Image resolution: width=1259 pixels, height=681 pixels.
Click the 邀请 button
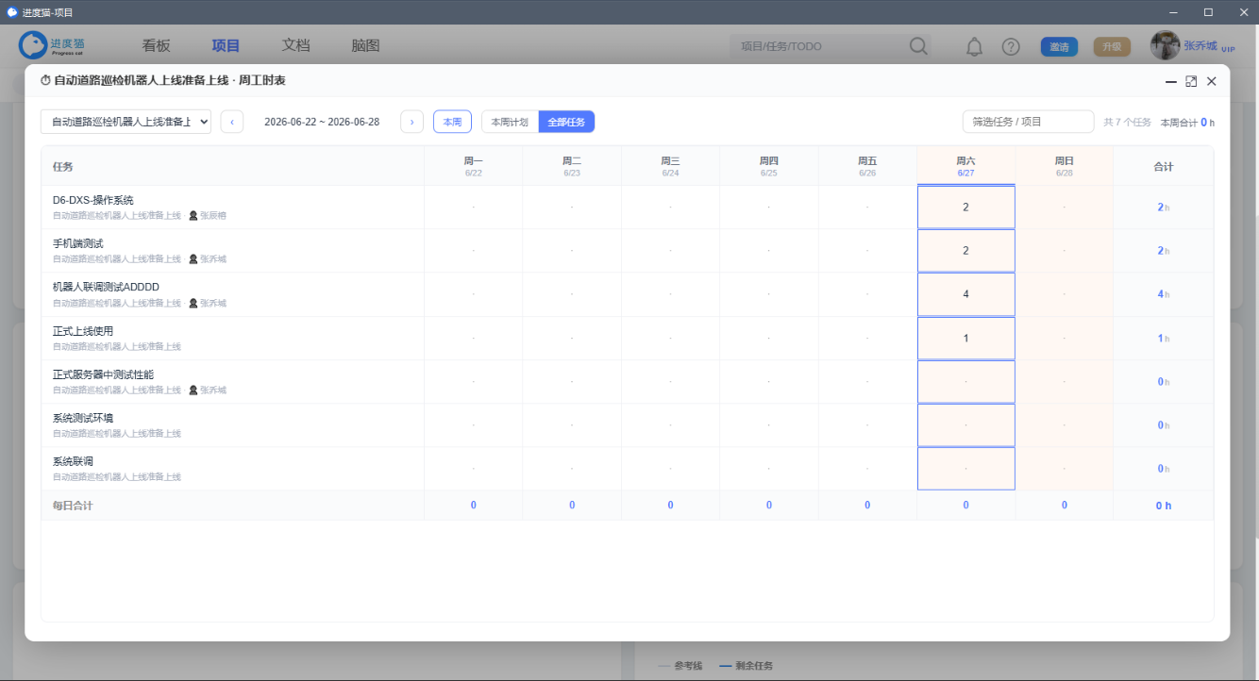point(1059,46)
